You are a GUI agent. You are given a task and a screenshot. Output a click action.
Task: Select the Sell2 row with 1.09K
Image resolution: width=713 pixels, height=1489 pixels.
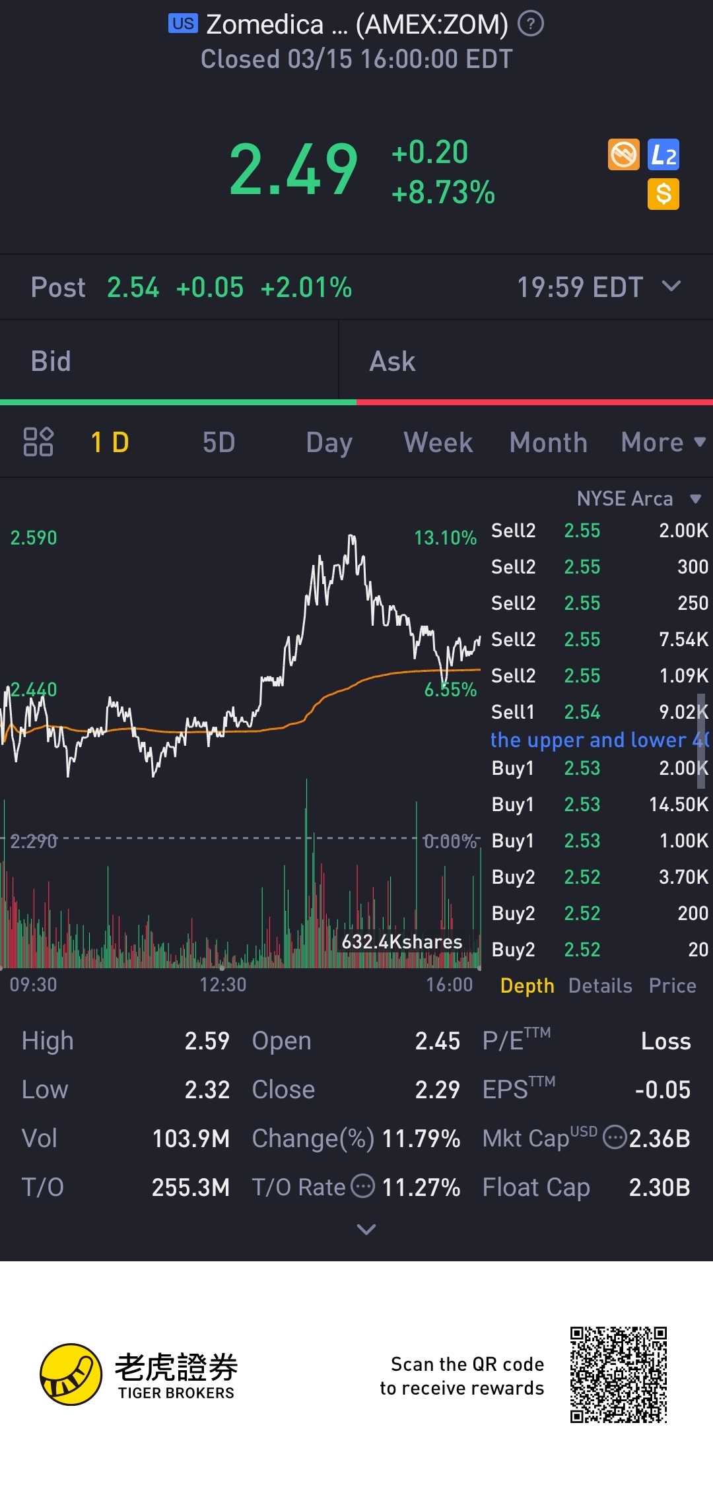[599, 675]
